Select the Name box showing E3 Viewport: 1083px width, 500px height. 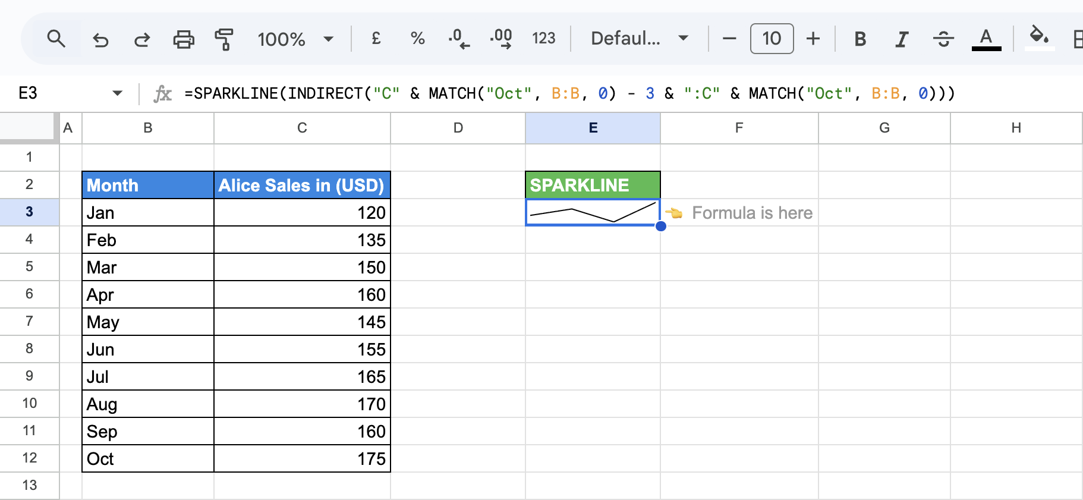28,93
